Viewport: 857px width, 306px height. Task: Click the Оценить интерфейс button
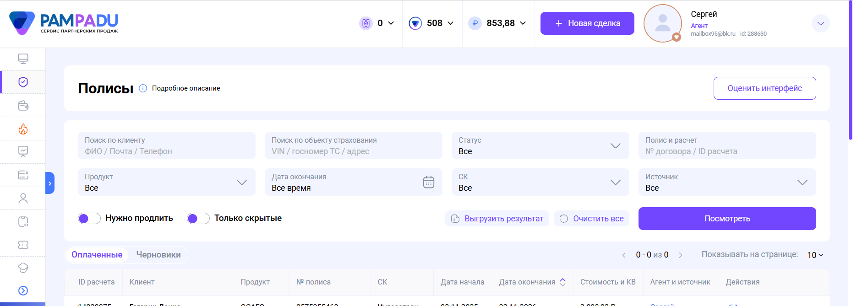click(765, 88)
